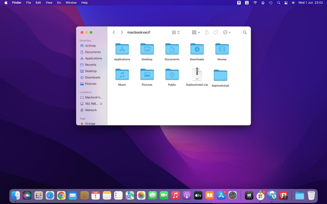Open Maps from the Dock
This screenshot has width=327, height=204.
click(130, 195)
